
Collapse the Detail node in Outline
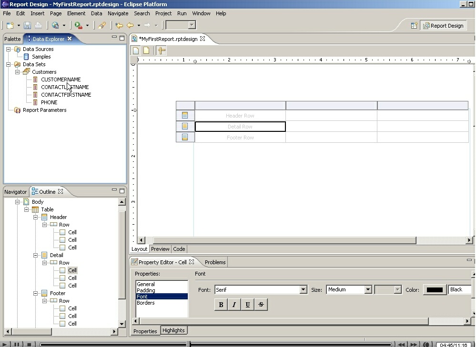[x=36, y=256]
